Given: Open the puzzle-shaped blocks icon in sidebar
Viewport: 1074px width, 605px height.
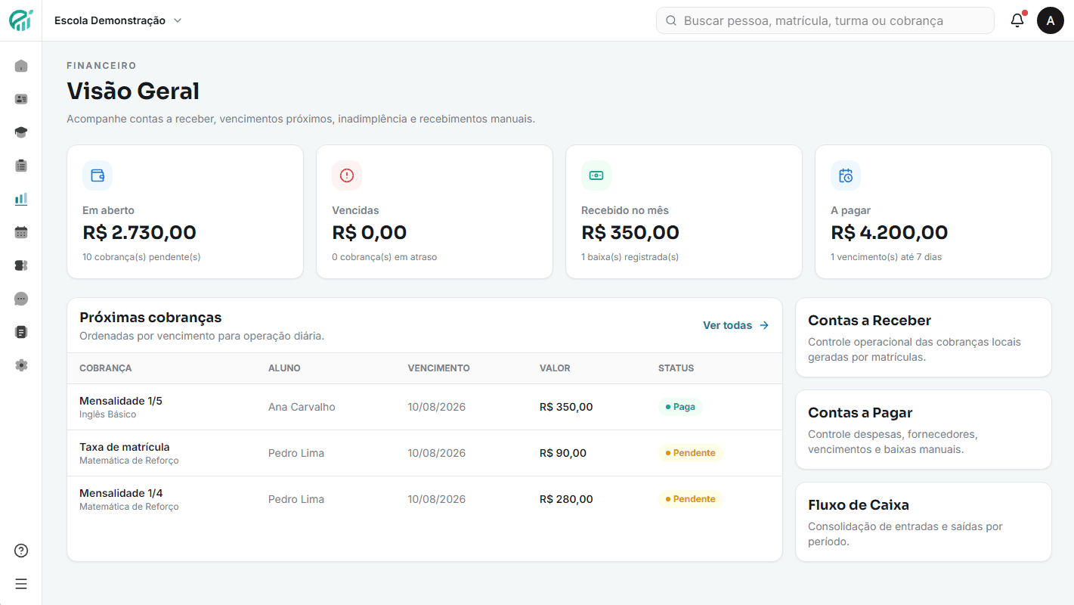Looking at the screenshot, I should [21, 265].
